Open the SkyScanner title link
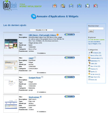108x113 pixels. [x=34, y=97]
